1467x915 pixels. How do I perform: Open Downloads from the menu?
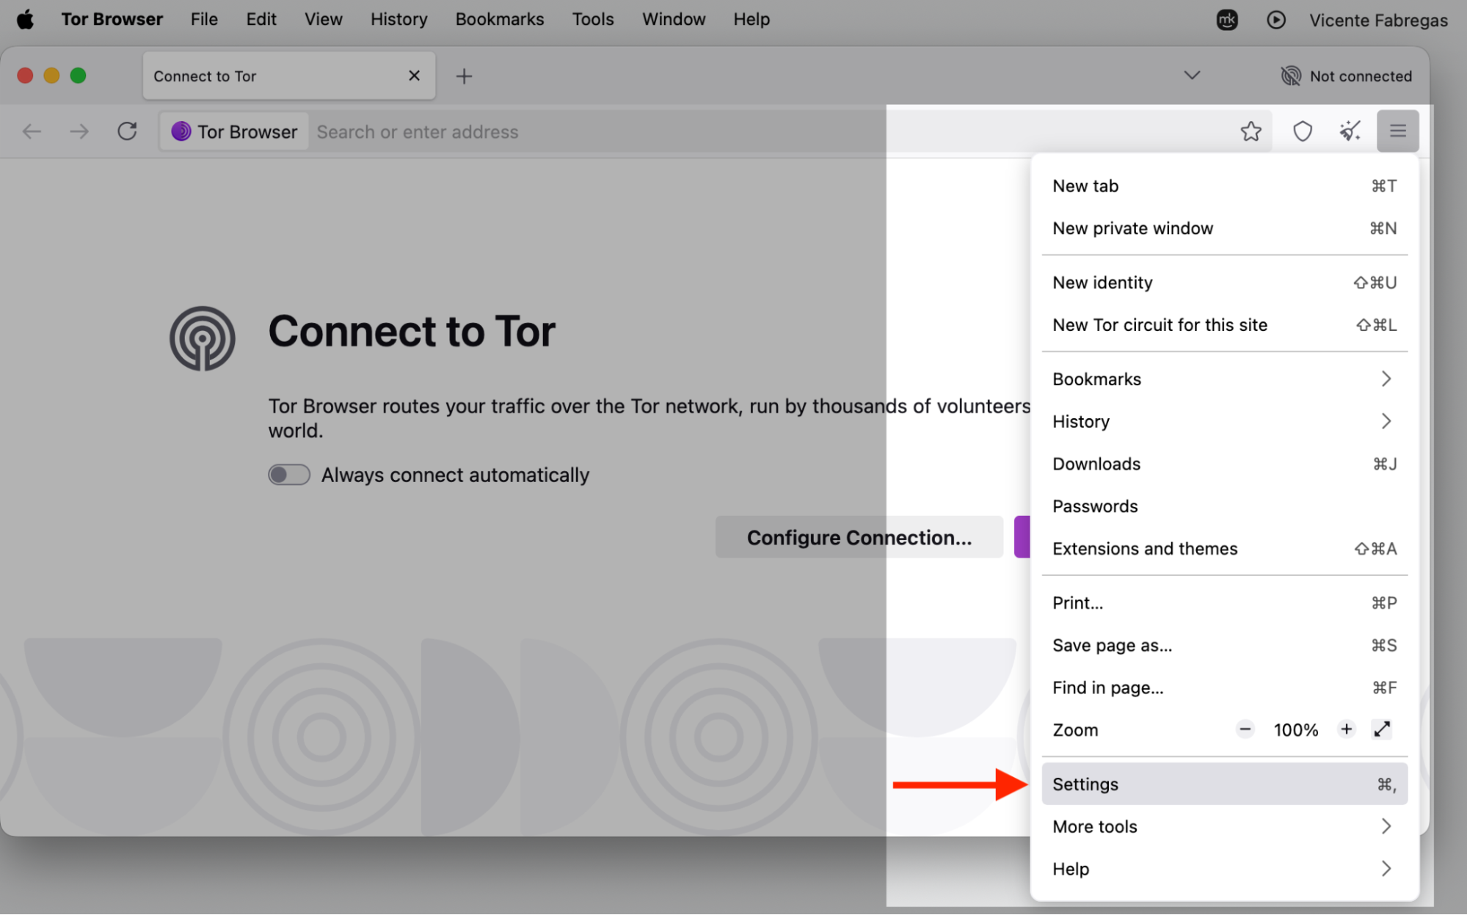click(x=1224, y=464)
